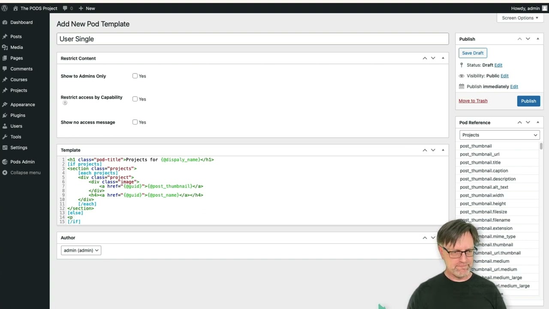Image resolution: width=549 pixels, height=309 pixels.
Task: Select post_thumbnail.caption reference field
Action: (x=484, y=171)
